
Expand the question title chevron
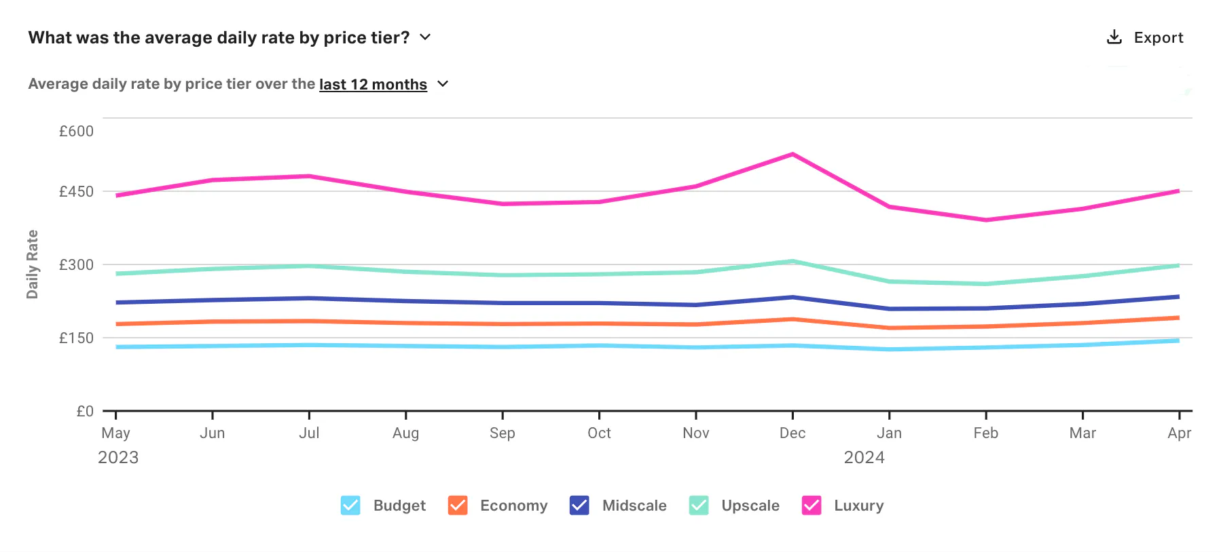(425, 37)
